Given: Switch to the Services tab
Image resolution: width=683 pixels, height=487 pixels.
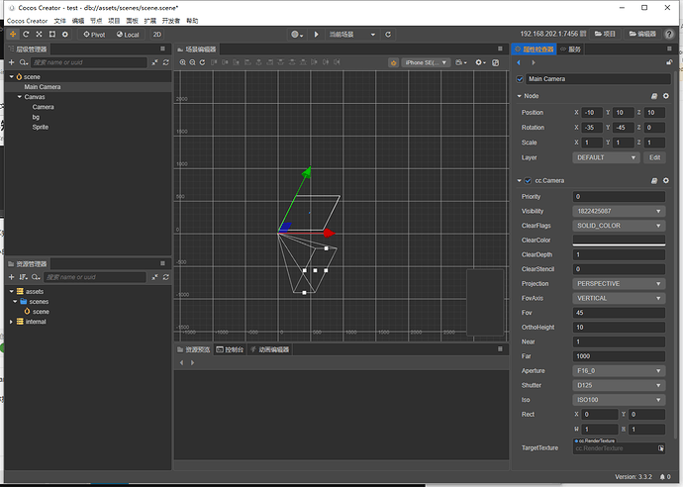Looking at the screenshot, I should (570, 49).
